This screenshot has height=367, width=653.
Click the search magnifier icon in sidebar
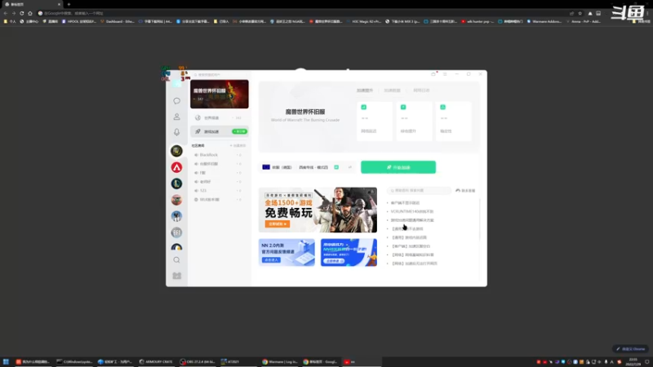[x=176, y=260]
